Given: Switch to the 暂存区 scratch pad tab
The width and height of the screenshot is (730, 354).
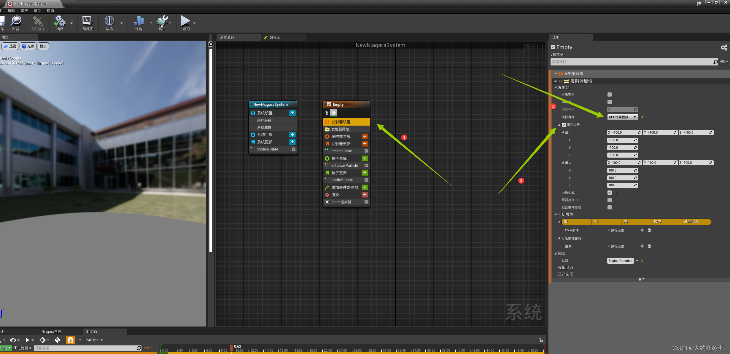Looking at the screenshot, I should point(275,37).
